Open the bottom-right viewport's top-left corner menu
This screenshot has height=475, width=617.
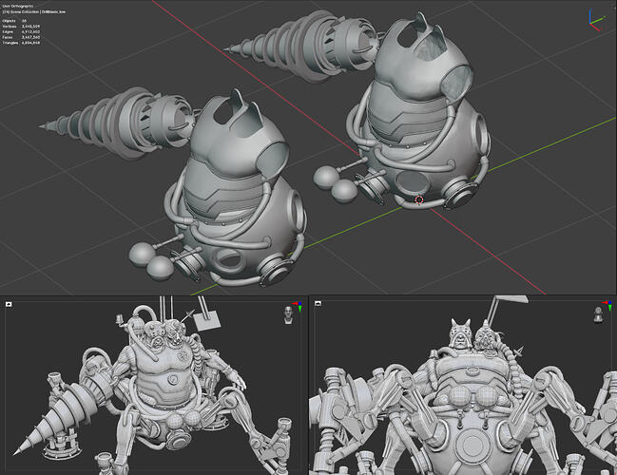(317, 305)
